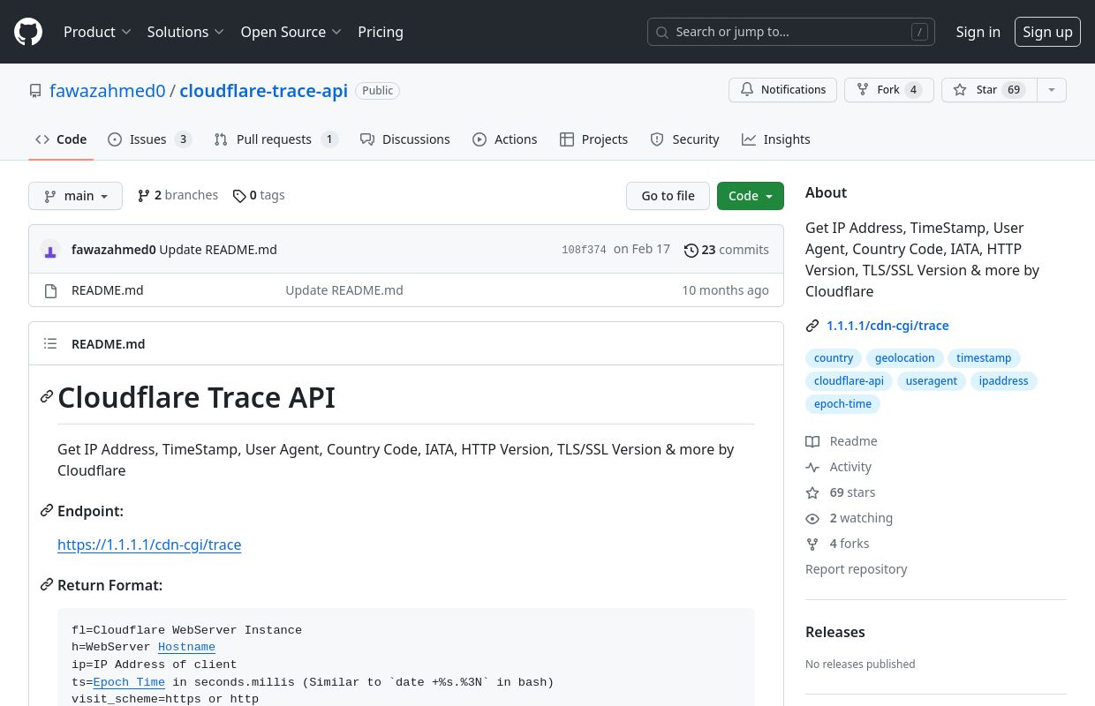Select the ipaddress topic tag
The height and width of the screenshot is (706, 1095).
1004,381
